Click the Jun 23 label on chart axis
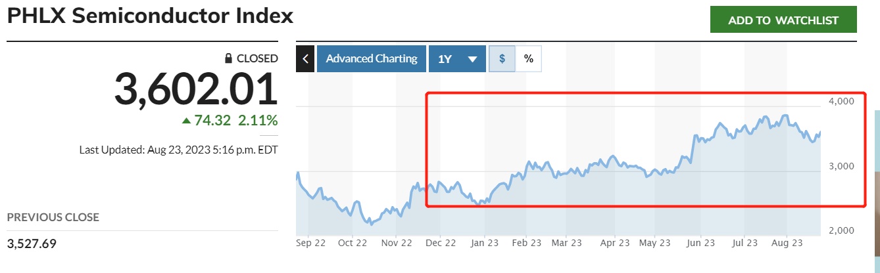The image size is (880, 273). (700, 243)
